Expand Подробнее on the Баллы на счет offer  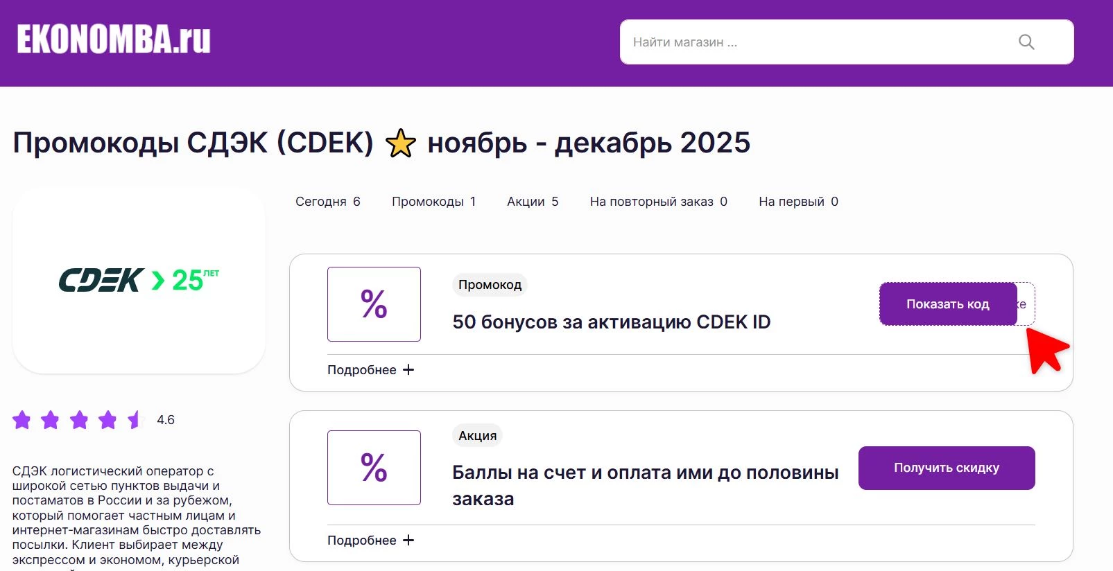click(371, 540)
